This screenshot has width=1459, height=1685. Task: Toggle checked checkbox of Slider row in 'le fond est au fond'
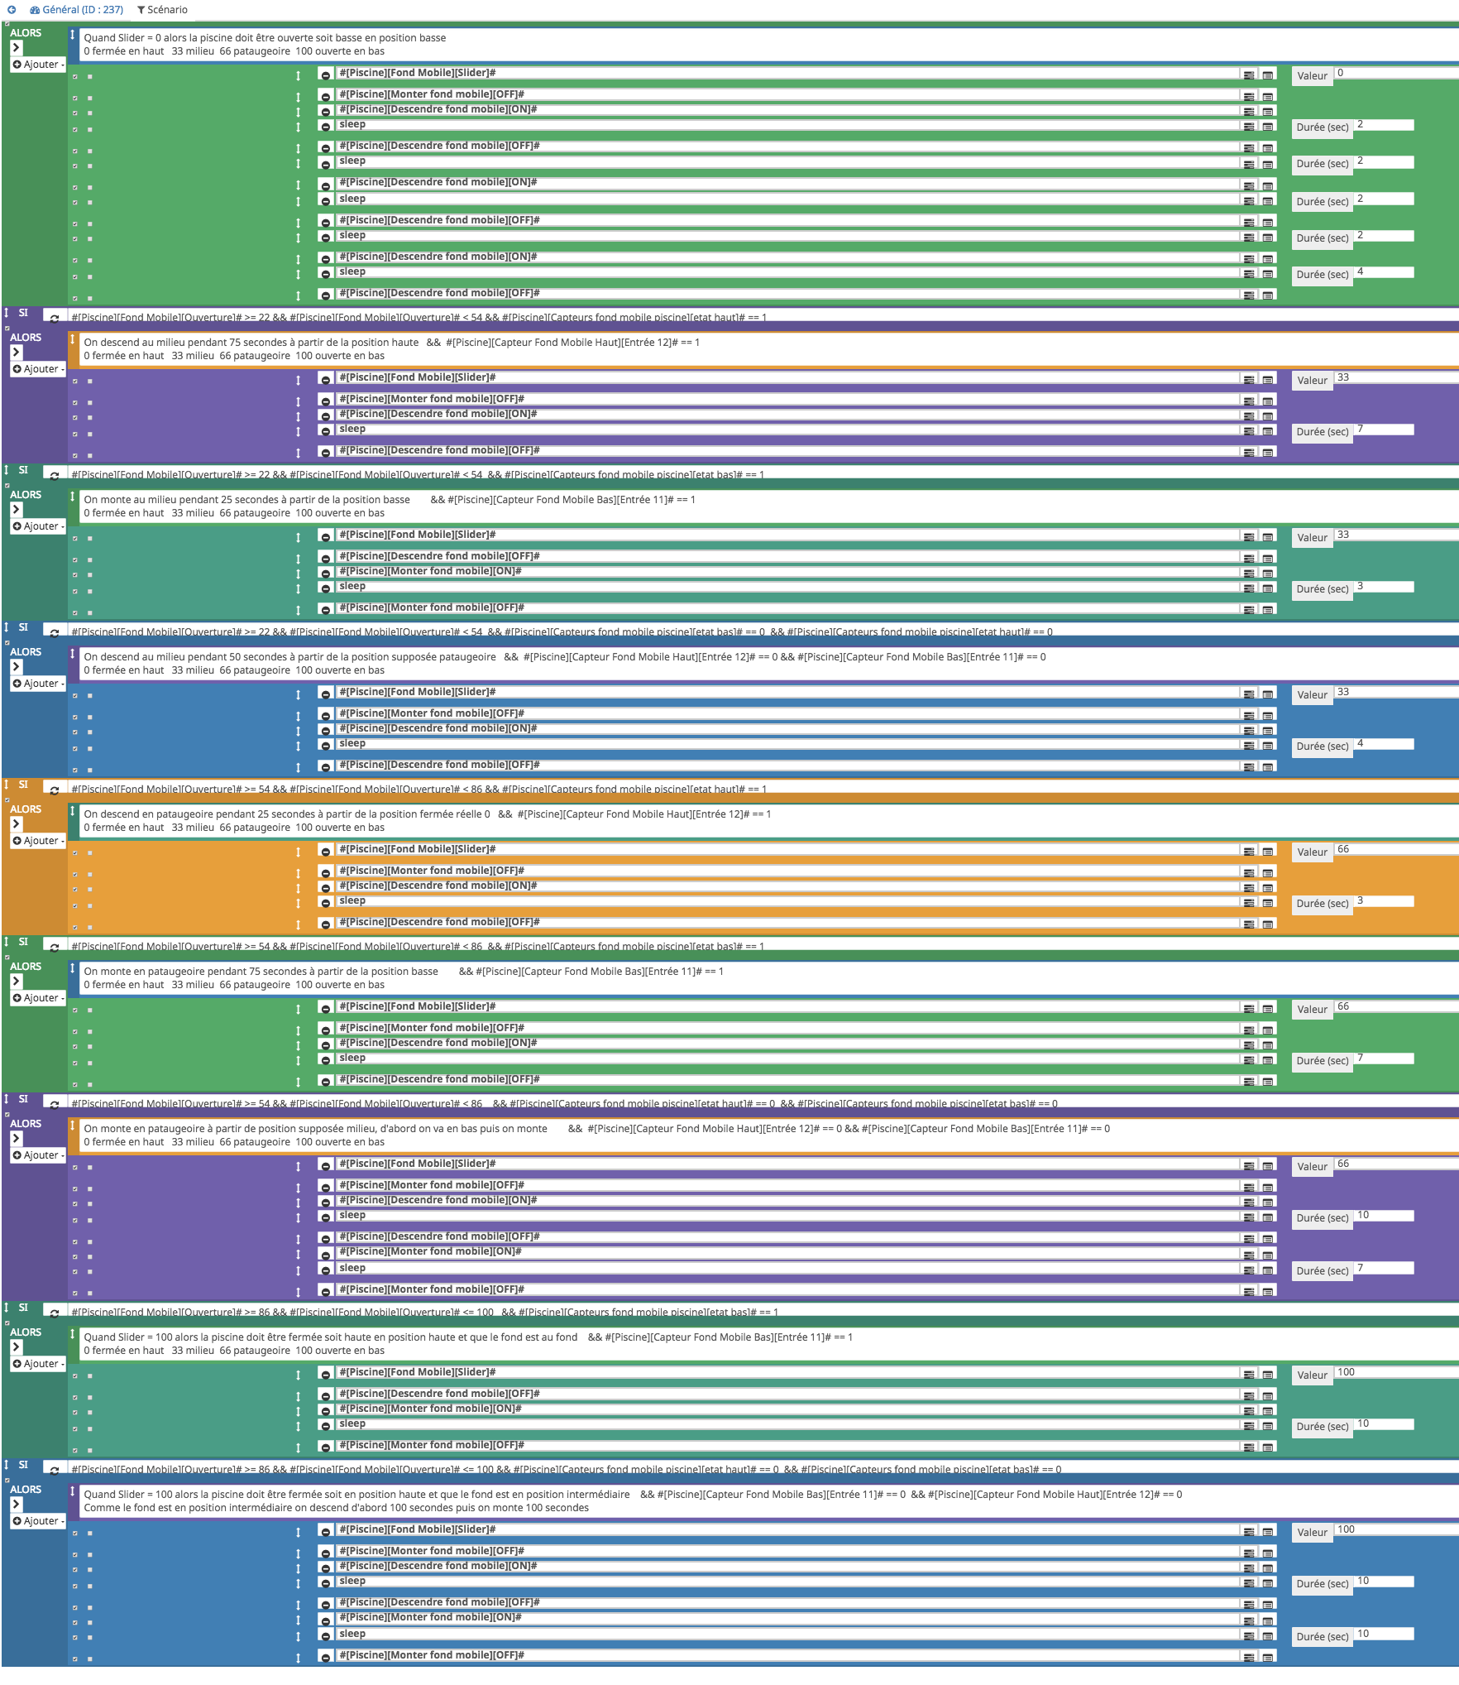coord(74,1375)
